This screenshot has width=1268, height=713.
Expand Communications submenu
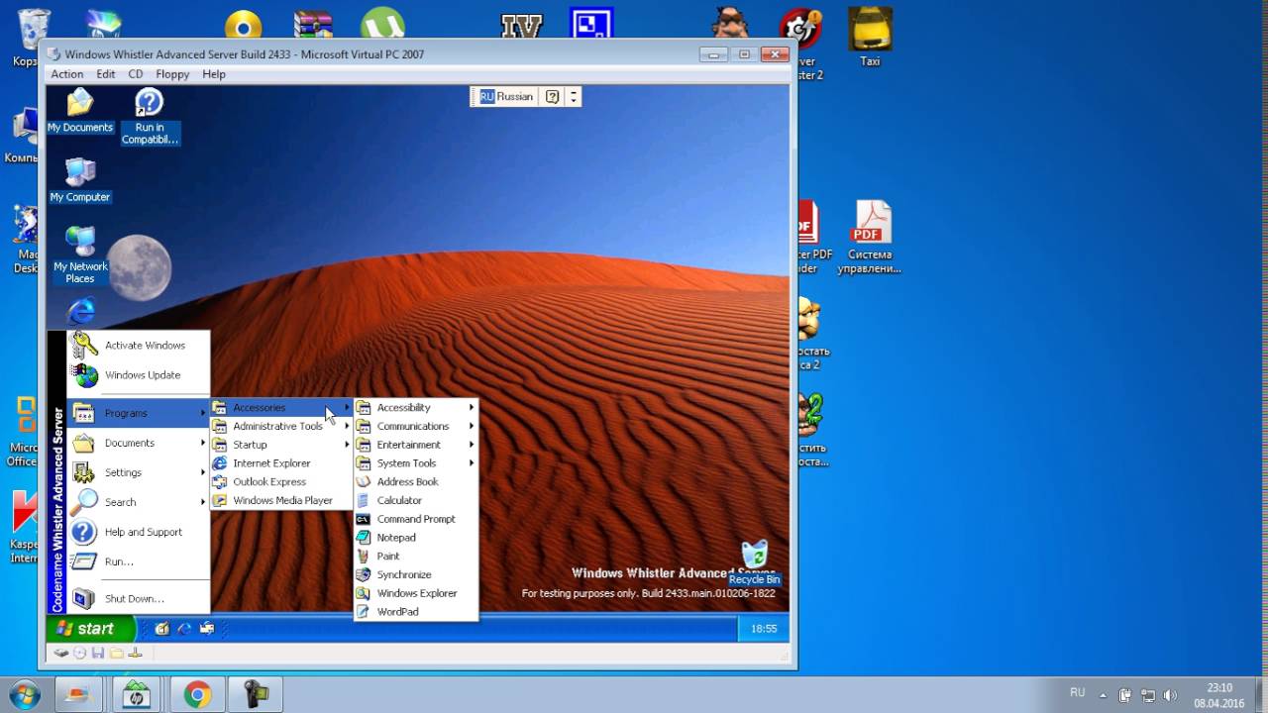pos(416,426)
